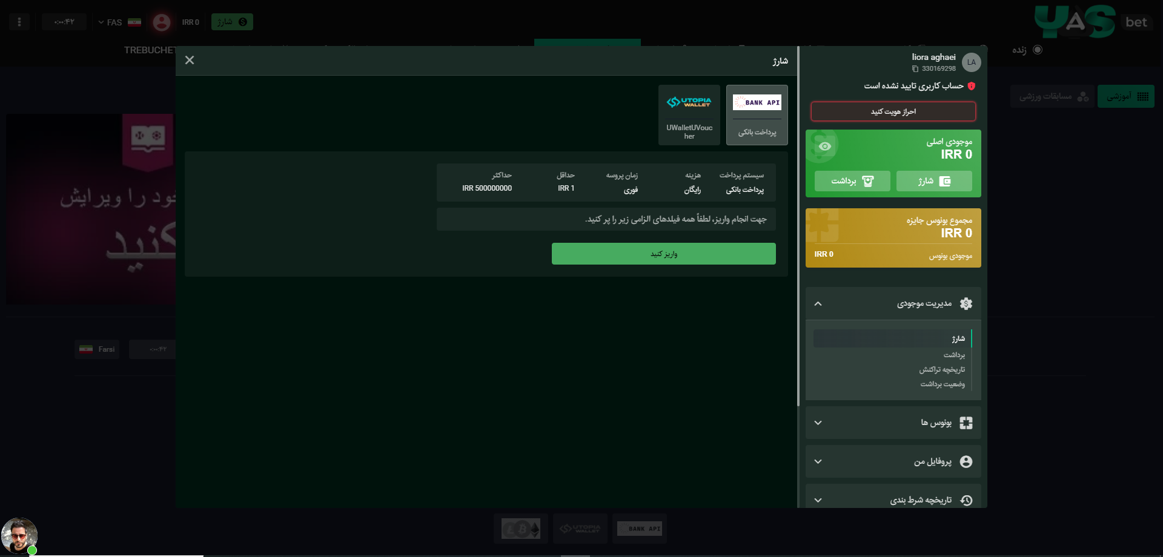
Task: Click the red verify identity button
Action: click(893, 111)
